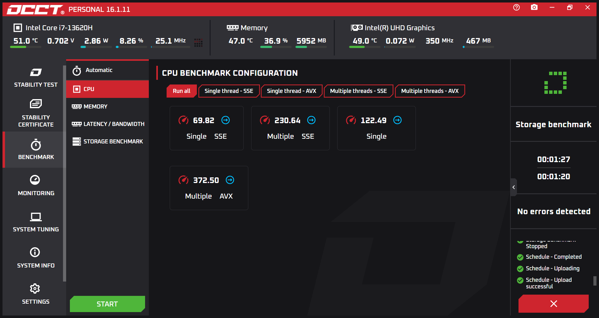This screenshot has width=599, height=318.
Task: Take a screenshot with camera icon
Action: pos(534,7)
